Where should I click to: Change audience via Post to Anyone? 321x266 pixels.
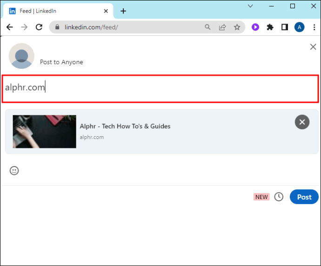[61, 62]
